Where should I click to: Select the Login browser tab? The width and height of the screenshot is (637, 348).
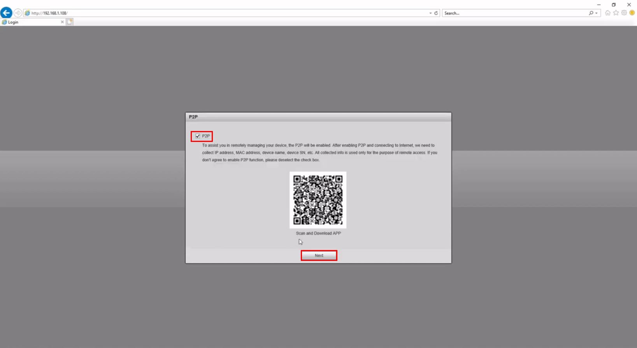coord(33,22)
